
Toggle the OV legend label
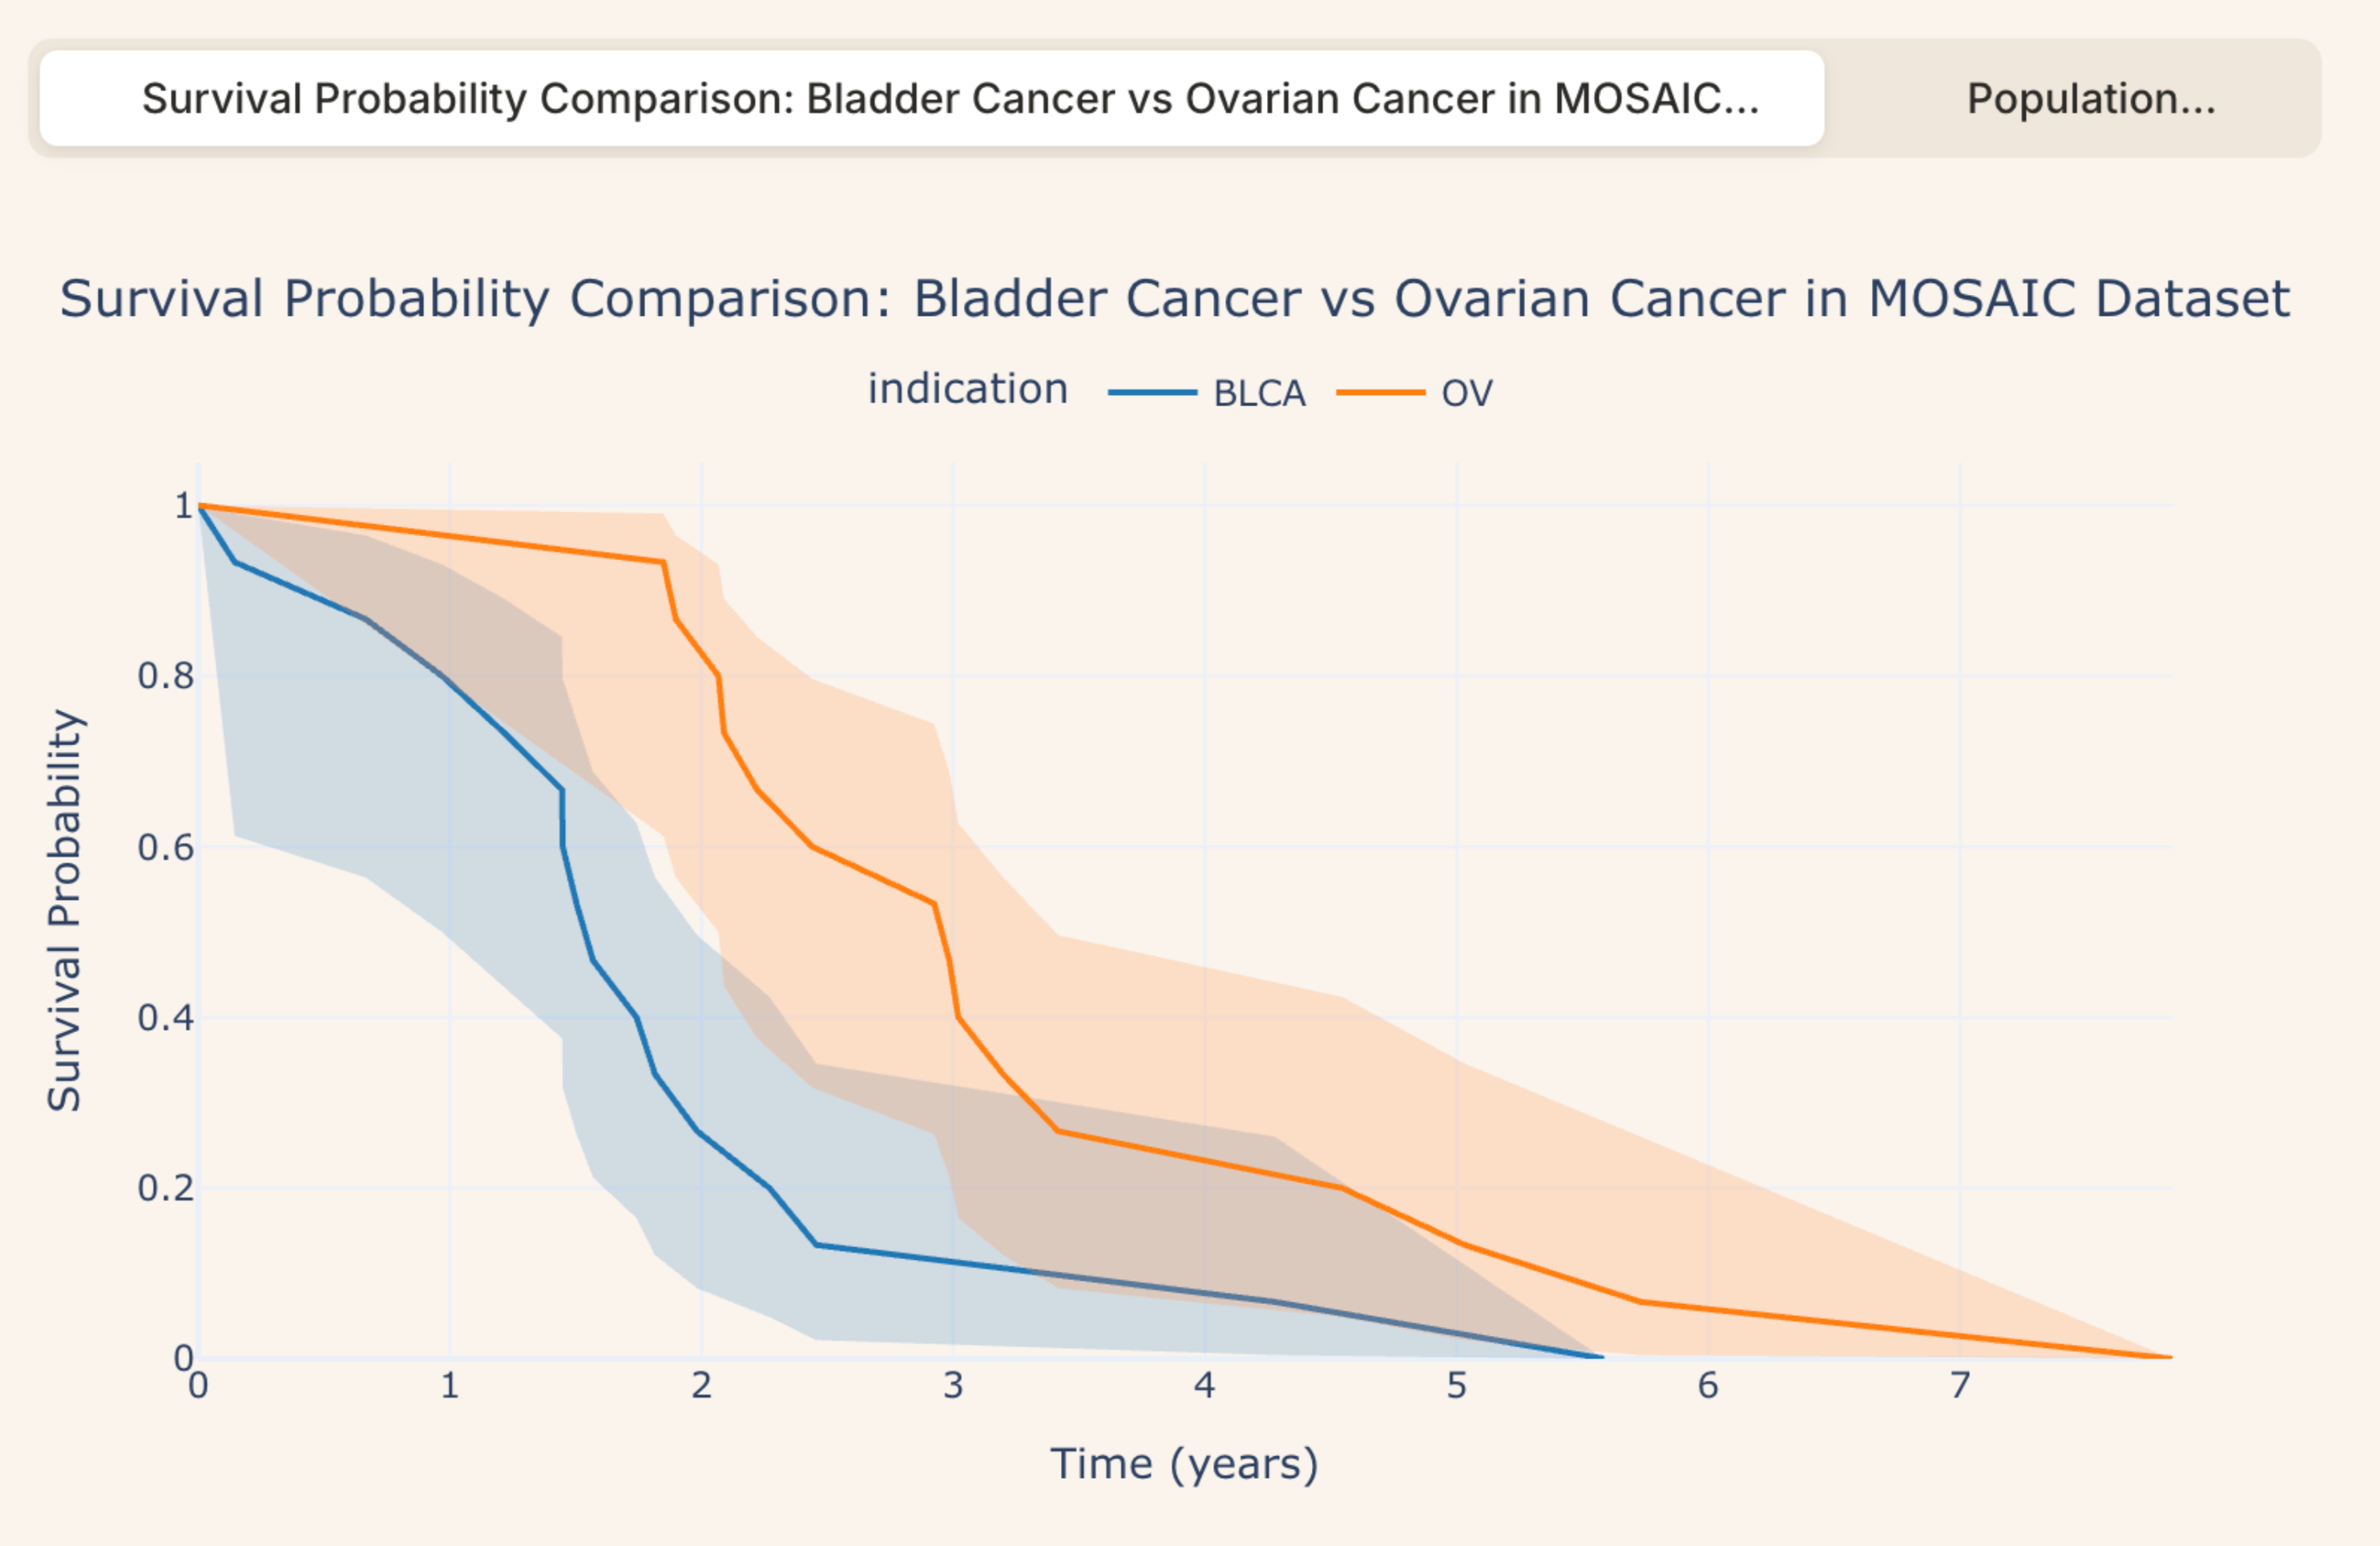coord(1467,394)
